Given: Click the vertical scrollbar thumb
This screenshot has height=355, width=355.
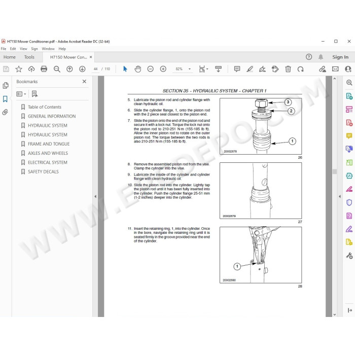Looking at the screenshot, I should [335, 171].
